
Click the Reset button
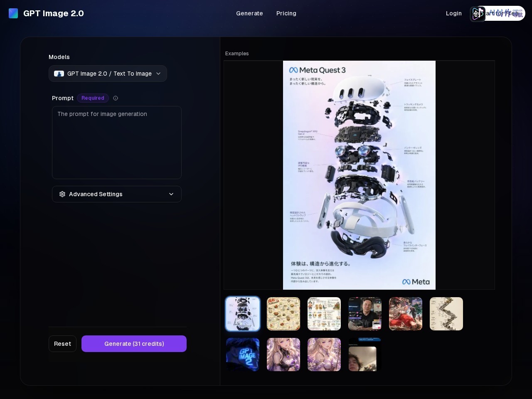click(x=62, y=344)
